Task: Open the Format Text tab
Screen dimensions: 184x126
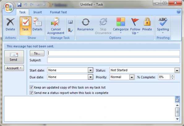Action: (x=58, y=12)
